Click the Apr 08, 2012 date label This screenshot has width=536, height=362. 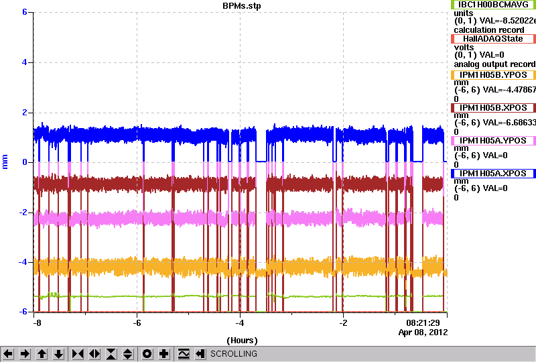[x=423, y=333]
